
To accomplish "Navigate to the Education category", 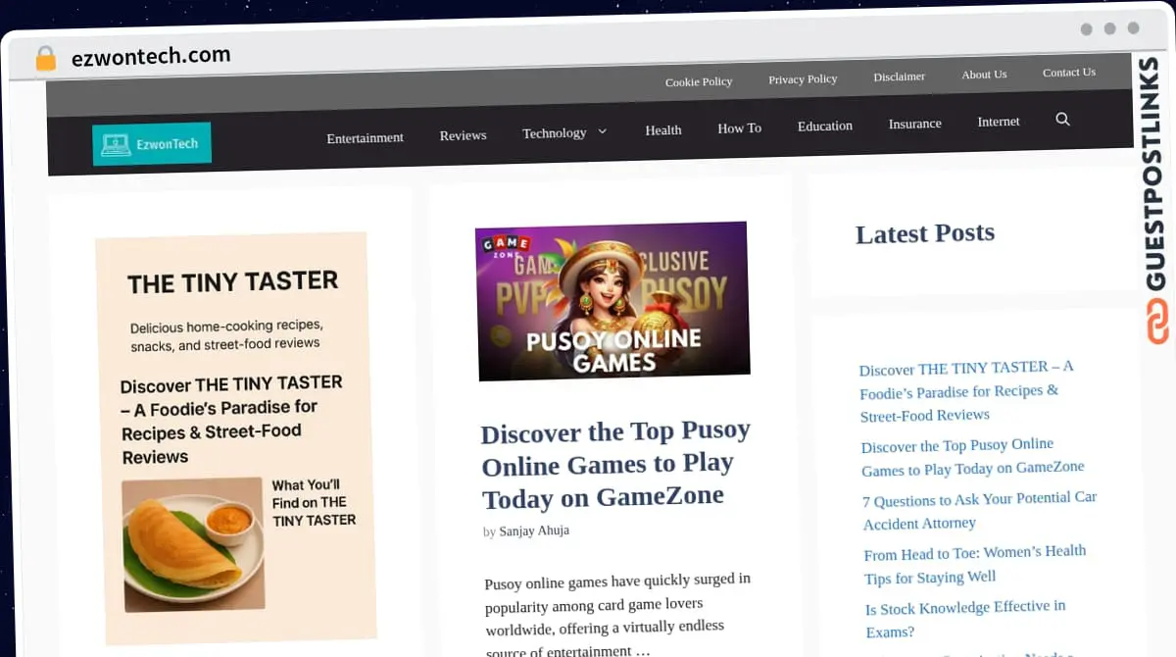I will [x=824, y=126].
